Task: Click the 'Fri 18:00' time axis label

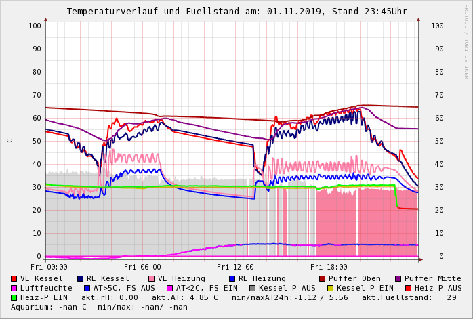Action: (x=328, y=267)
